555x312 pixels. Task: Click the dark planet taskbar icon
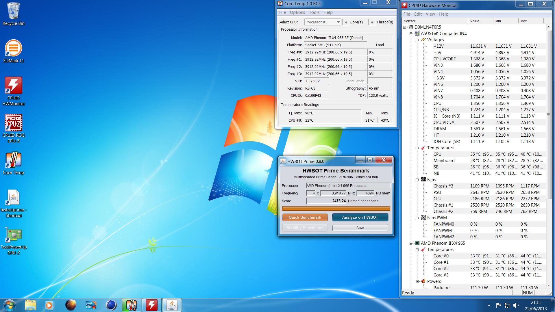71,305
